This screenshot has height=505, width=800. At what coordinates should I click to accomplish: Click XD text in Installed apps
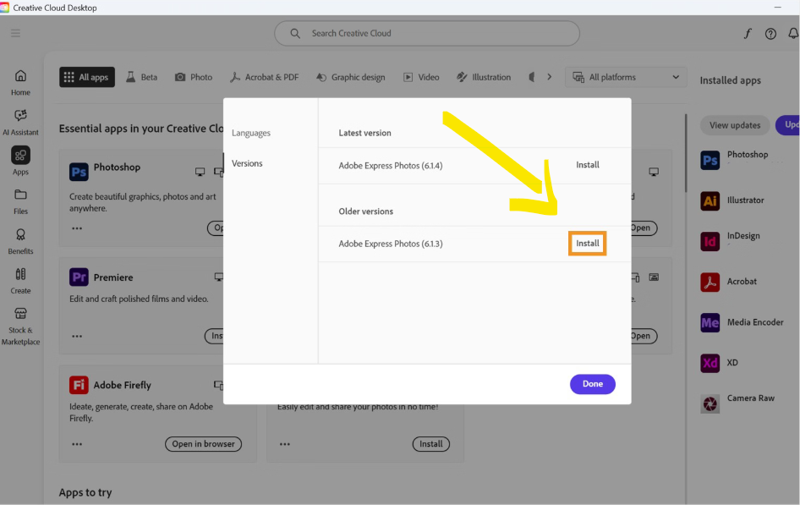point(732,363)
